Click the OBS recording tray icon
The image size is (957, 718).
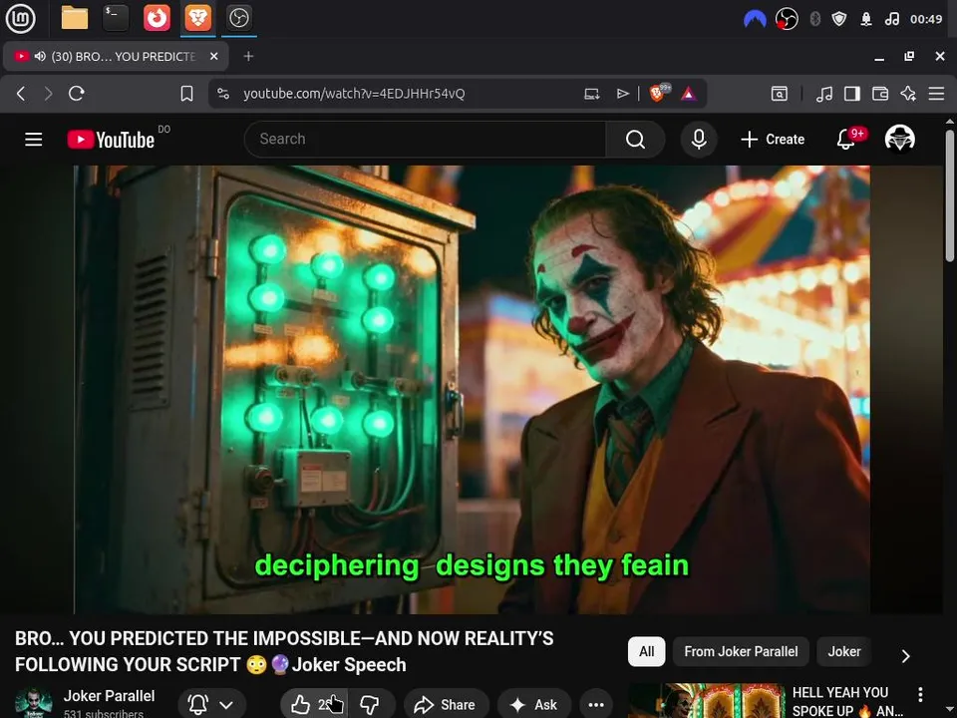(x=787, y=19)
